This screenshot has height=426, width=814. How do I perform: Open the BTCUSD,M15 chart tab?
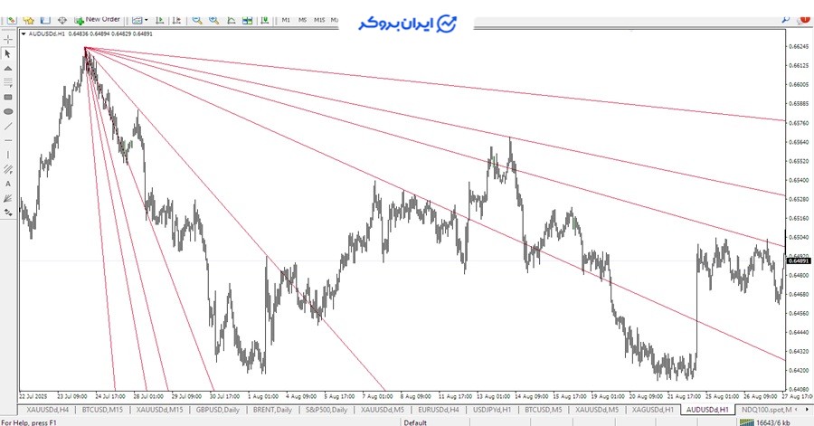pyautogui.click(x=102, y=410)
